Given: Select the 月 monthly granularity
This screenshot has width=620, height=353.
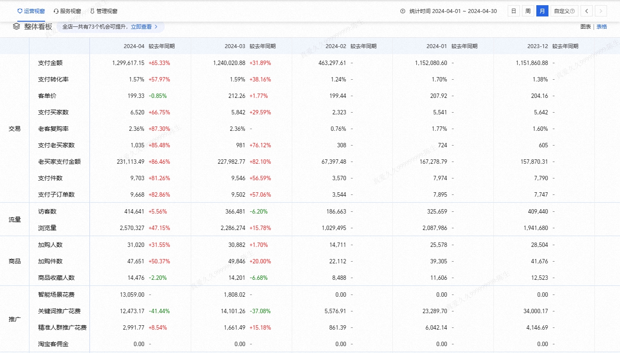Looking at the screenshot, I should [542, 11].
